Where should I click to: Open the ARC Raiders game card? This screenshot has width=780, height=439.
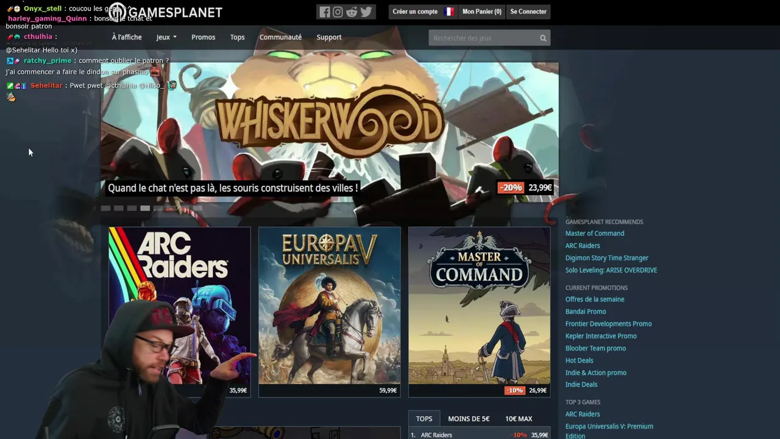coord(179,312)
